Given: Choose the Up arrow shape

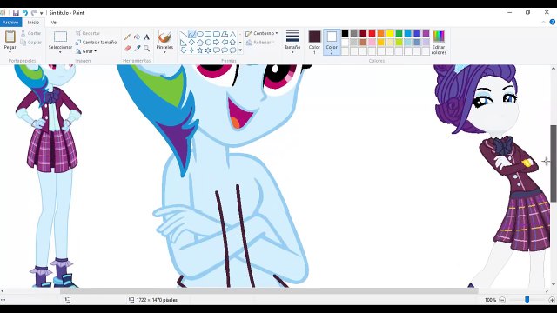Looking at the screenshot, I should click(232, 43).
